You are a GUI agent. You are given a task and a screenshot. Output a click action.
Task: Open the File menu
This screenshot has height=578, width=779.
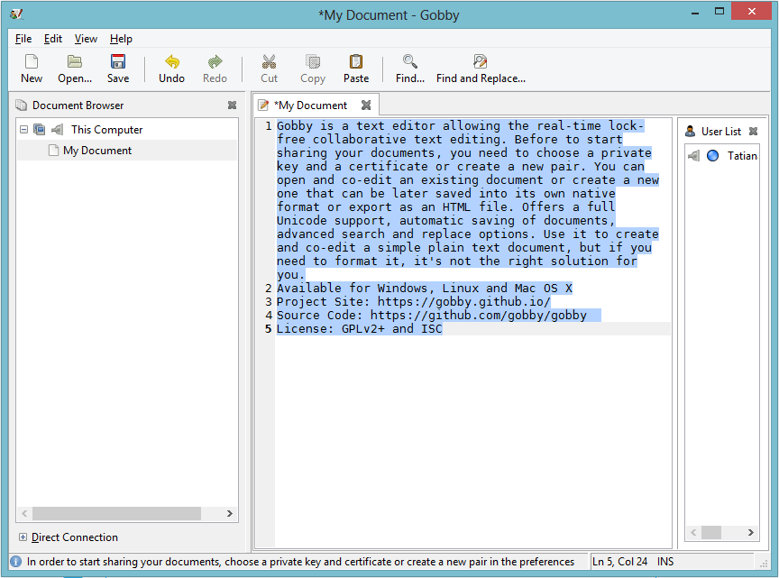pos(23,39)
